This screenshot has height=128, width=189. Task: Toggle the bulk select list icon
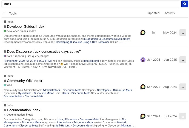5,13
